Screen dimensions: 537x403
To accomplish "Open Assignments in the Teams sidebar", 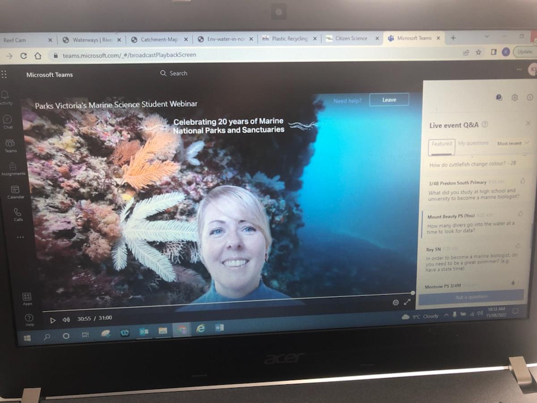I will [x=13, y=169].
